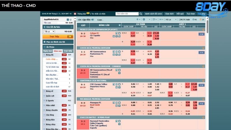The height and width of the screenshot is (130, 231).
Task: Open E-Sports category in sidebar
Action: tap(58, 101)
